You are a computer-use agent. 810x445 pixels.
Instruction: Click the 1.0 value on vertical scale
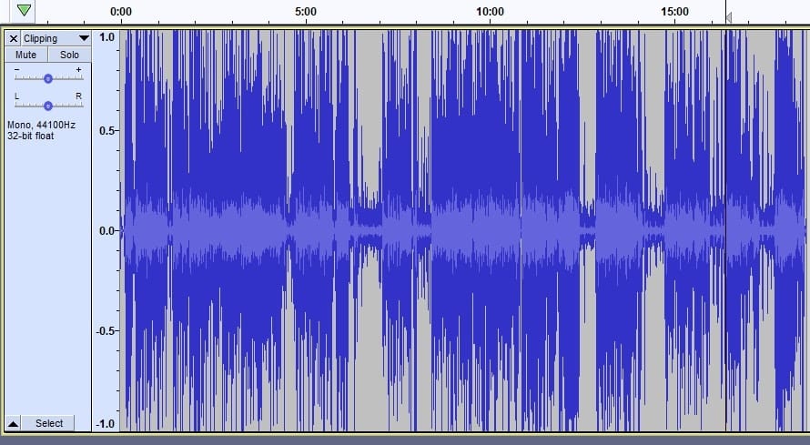click(106, 37)
